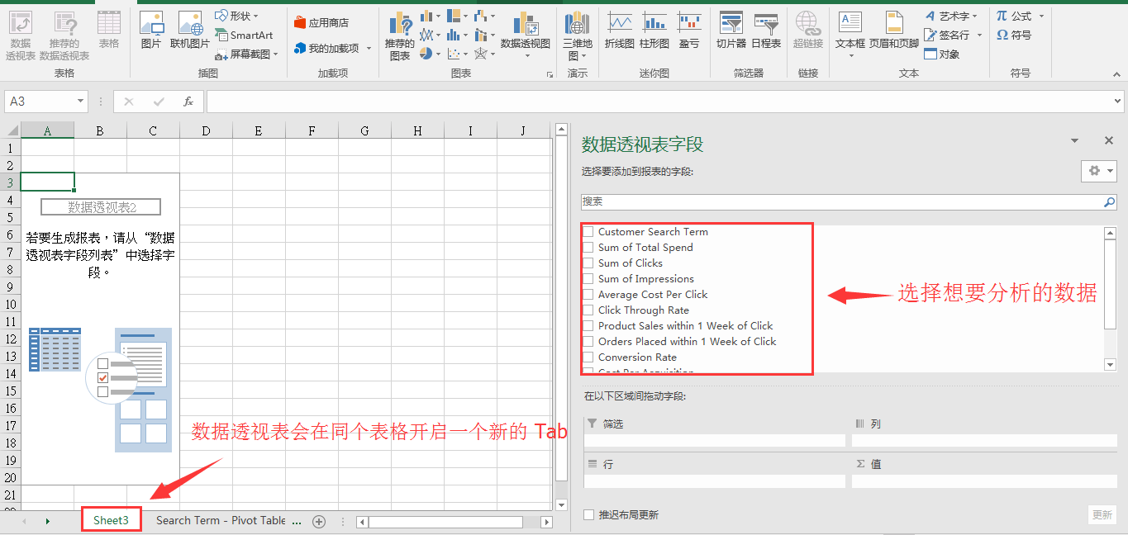Insert a 数据透视图 (PivotChart)
1128x535 pixels.
pos(525,31)
